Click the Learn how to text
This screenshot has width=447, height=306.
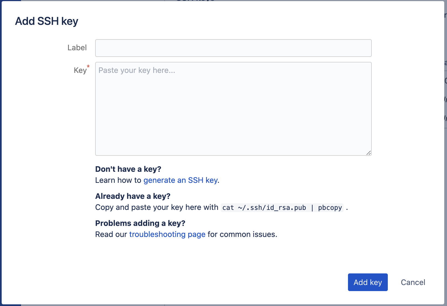point(118,180)
